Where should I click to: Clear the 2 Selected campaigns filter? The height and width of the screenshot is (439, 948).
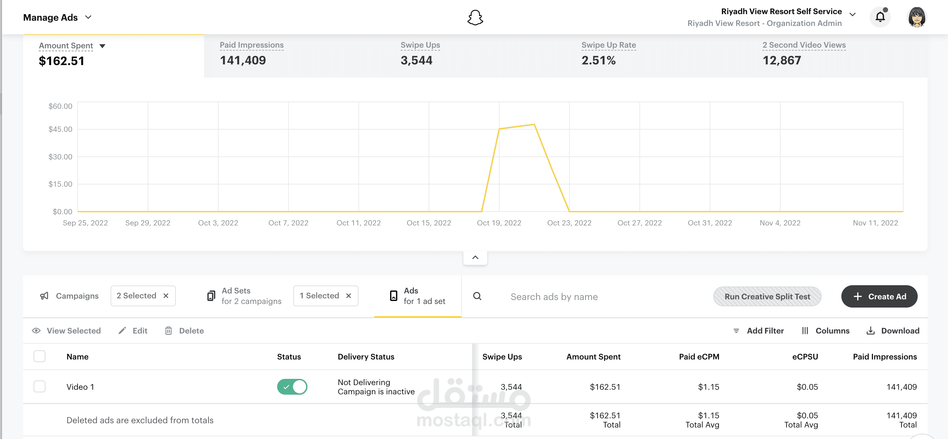[166, 296]
